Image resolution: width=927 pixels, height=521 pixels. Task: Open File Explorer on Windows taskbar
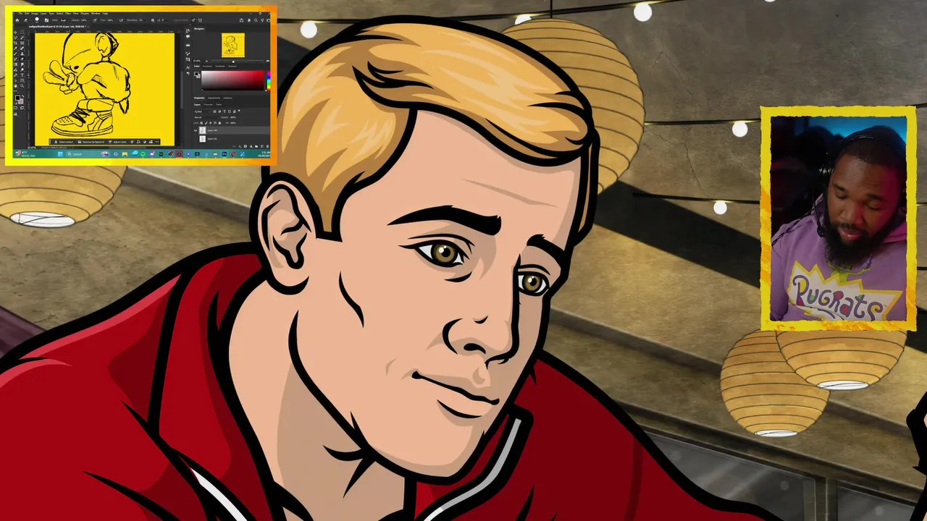(125, 154)
